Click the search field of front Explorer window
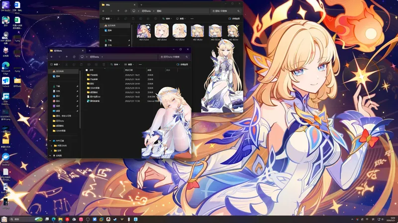Viewport: 398px width, 223px height. click(x=174, y=57)
